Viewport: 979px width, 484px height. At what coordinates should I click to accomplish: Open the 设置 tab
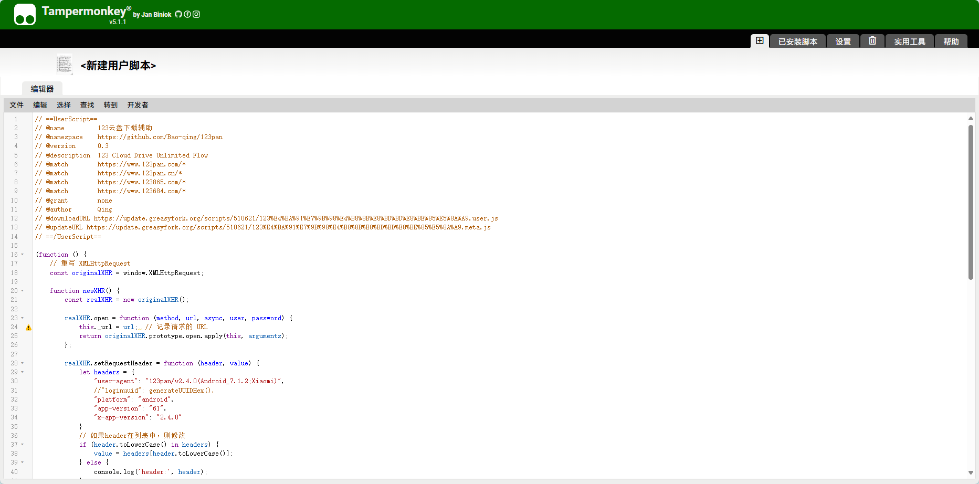(x=843, y=41)
